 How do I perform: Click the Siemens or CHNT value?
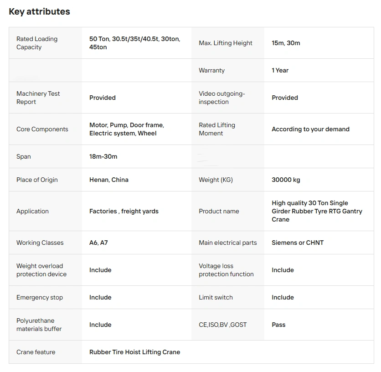pyautogui.click(x=297, y=243)
